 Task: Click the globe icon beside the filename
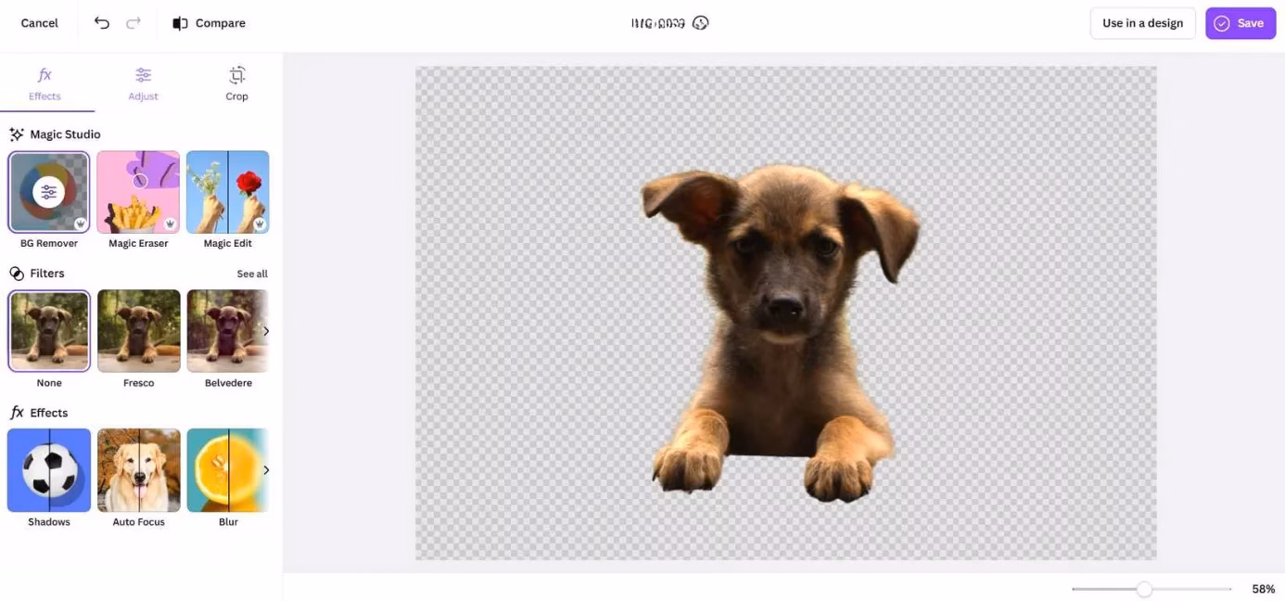tap(701, 22)
